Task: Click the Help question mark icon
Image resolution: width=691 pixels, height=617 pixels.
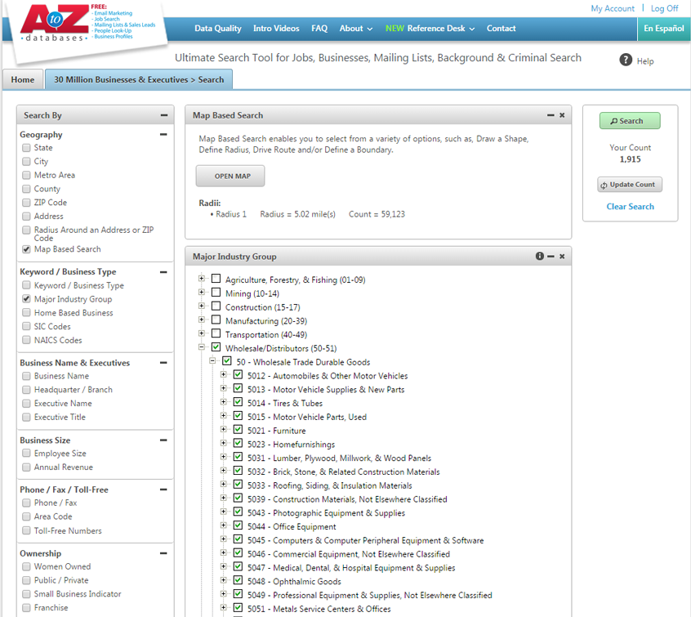Action: tap(626, 60)
